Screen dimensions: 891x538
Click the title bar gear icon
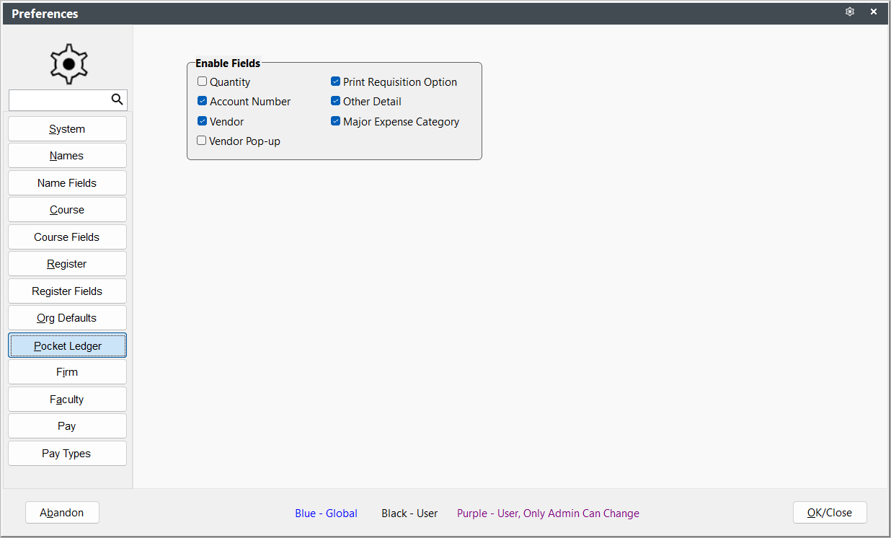point(850,12)
